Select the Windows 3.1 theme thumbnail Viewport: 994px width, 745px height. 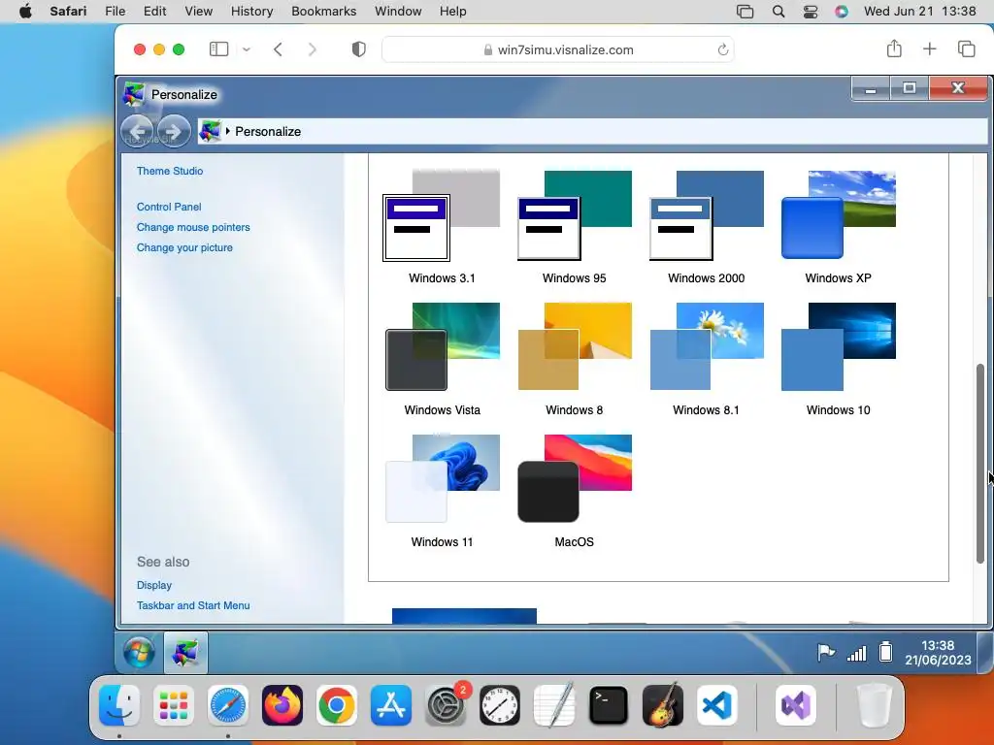click(442, 215)
